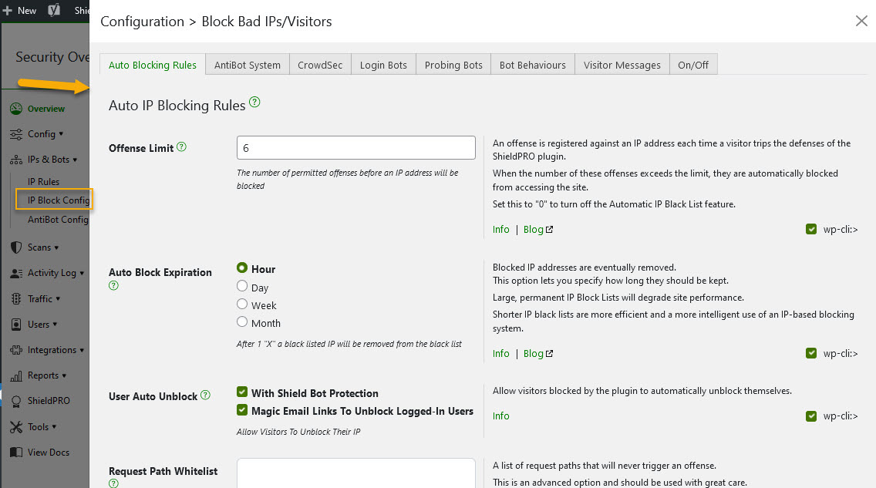Click the Request Path Whitelist text area
Screen dimensions: 876x488
(x=356, y=473)
